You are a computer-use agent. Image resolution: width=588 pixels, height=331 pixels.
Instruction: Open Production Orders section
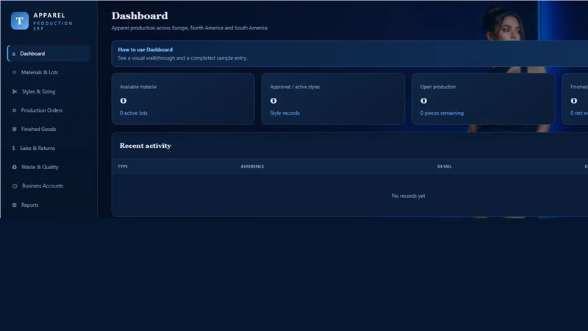click(x=49, y=110)
